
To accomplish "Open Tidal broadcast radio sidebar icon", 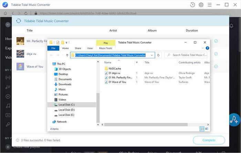I will pyautogui.click(x=8, y=78).
